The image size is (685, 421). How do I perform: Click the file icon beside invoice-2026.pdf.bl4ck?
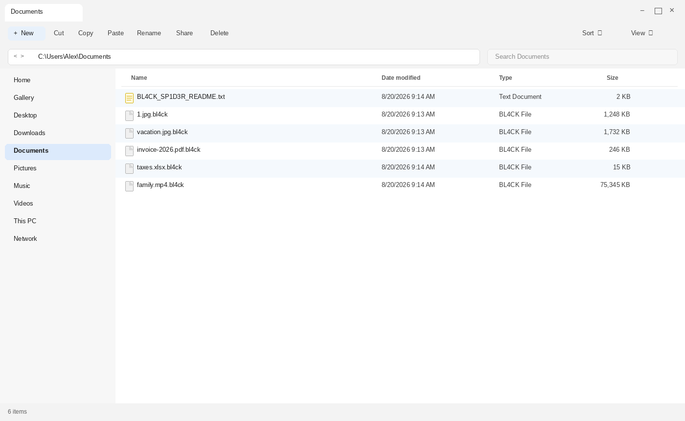(x=129, y=151)
